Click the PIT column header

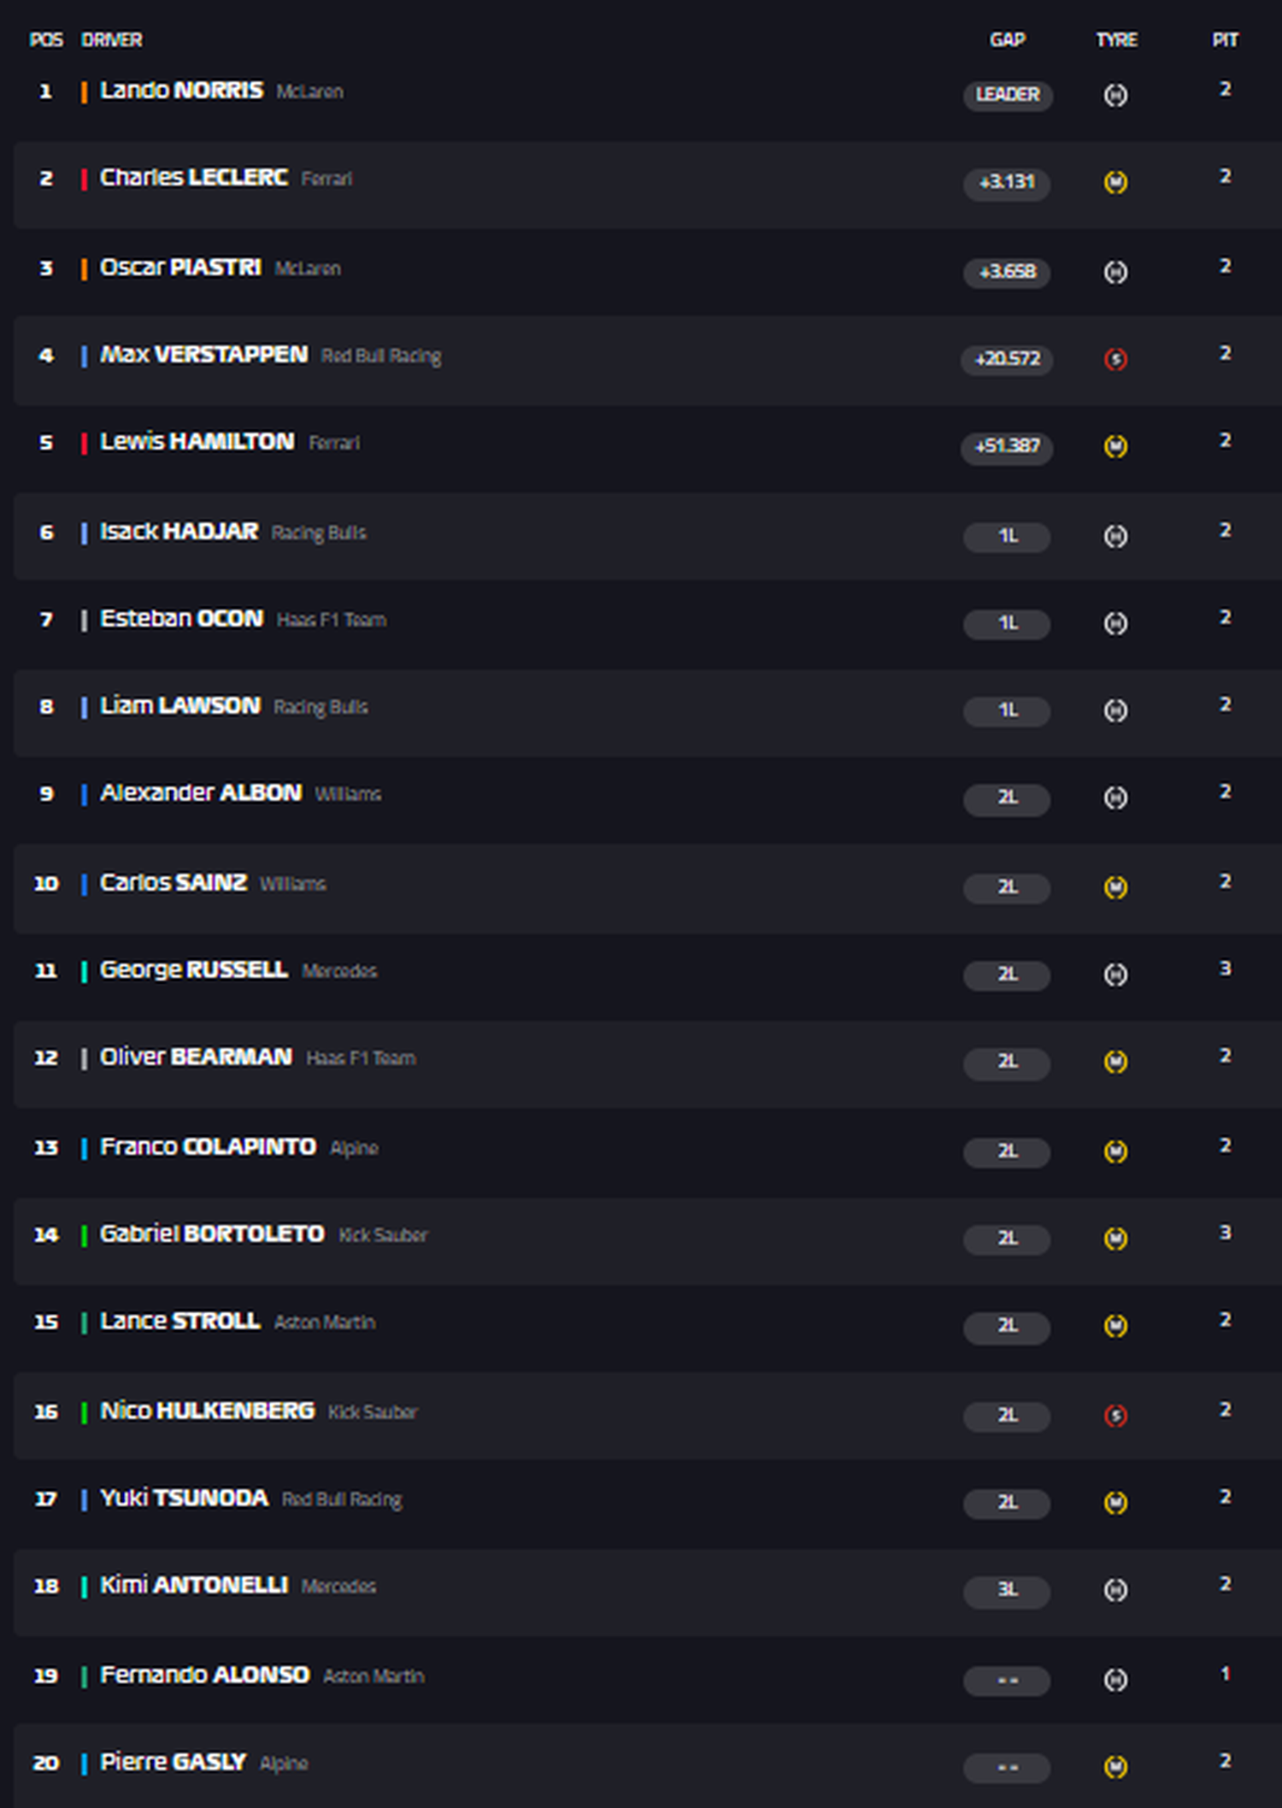(x=1225, y=39)
